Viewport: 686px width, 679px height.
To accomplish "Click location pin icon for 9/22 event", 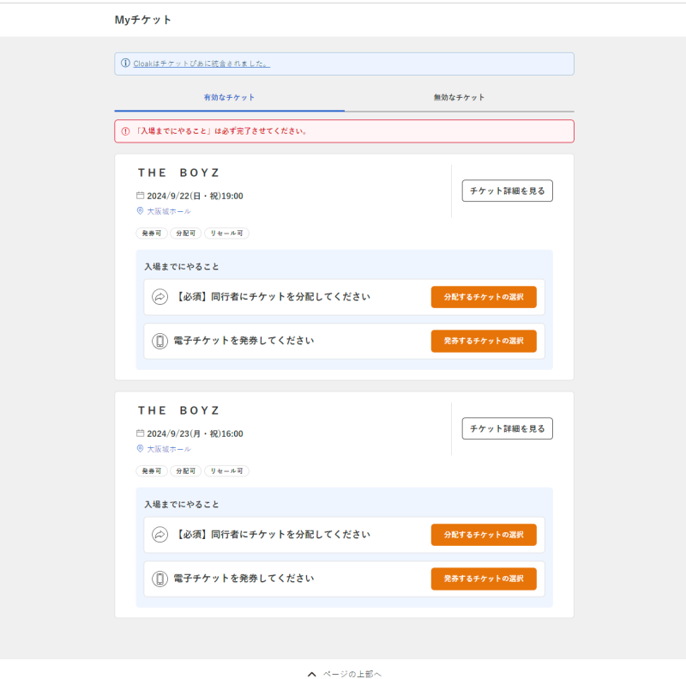I will pyautogui.click(x=140, y=210).
